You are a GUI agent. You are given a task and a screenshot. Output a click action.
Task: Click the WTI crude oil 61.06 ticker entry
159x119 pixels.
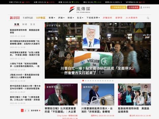click(x=135, y=2)
